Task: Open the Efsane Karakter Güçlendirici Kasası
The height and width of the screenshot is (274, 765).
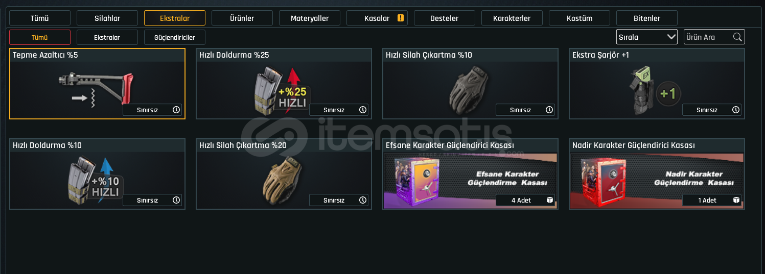Action: coord(470,174)
